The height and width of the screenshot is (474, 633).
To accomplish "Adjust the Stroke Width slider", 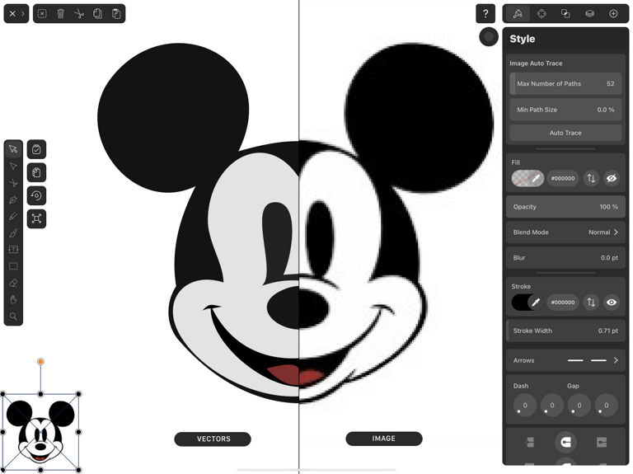I will [x=565, y=331].
